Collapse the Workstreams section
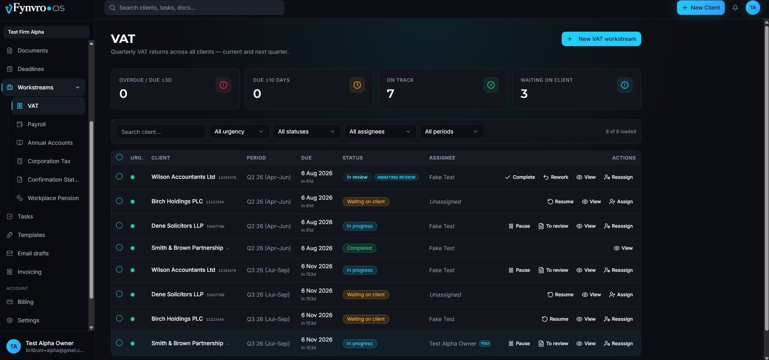Screen dimensions: 769x360 (77, 87)
